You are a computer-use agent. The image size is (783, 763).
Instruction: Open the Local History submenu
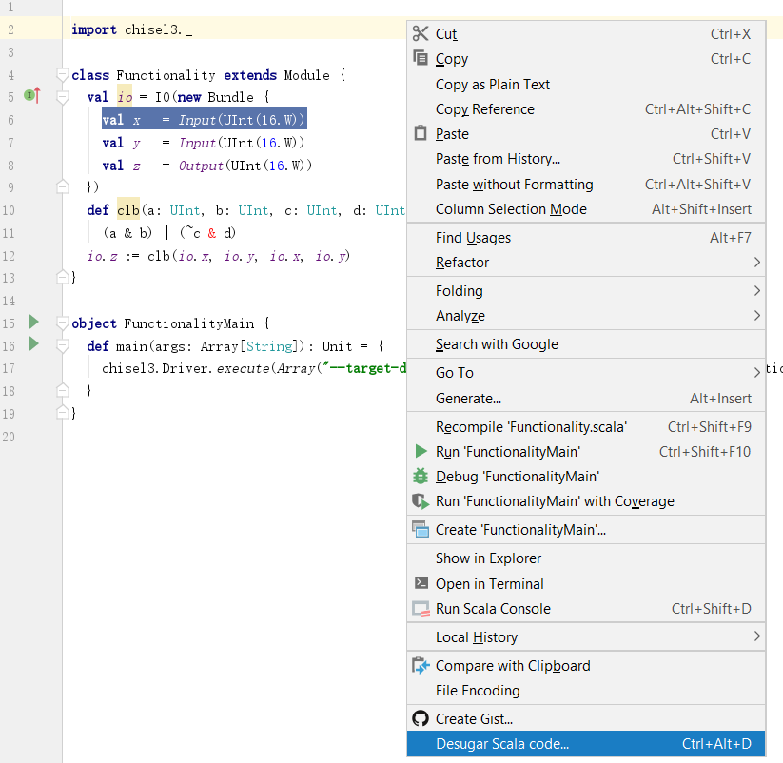point(756,637)
